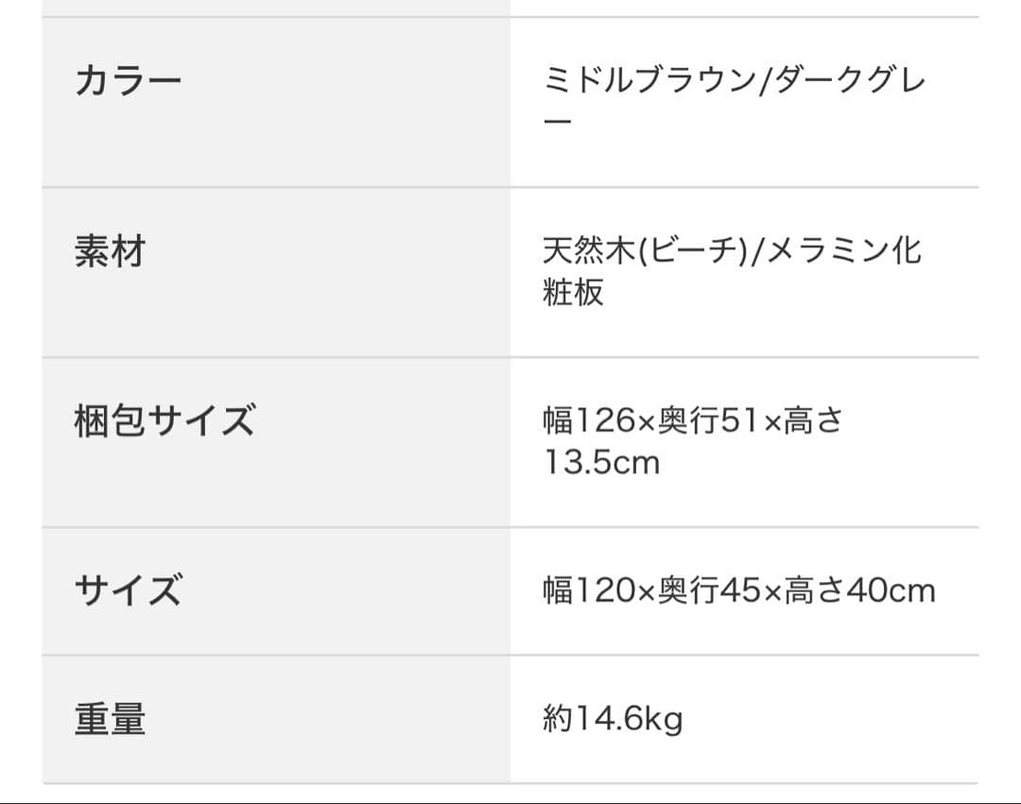1021x804 pixels.
Task: Click the 約14.6kg weight value
Action: (613, 720)
